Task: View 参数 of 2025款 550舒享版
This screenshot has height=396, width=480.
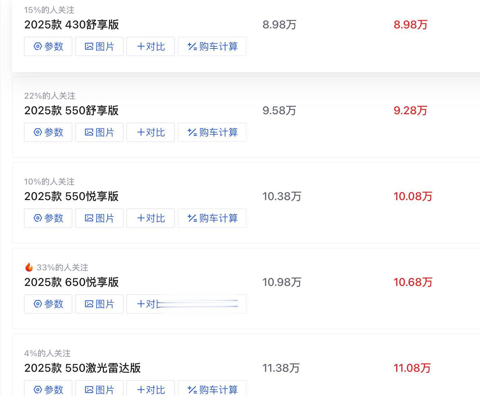Action: pos(48,132)
